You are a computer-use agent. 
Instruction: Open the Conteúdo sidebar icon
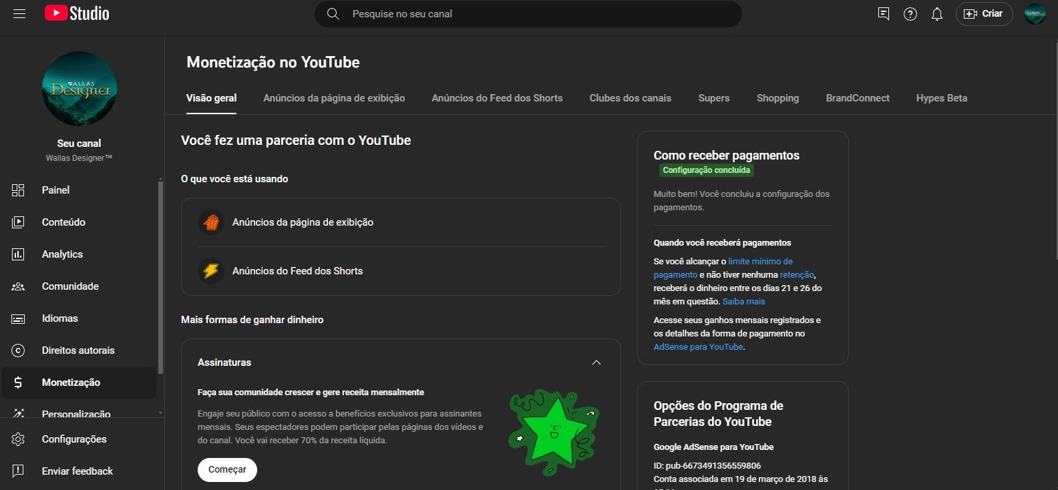18,222
